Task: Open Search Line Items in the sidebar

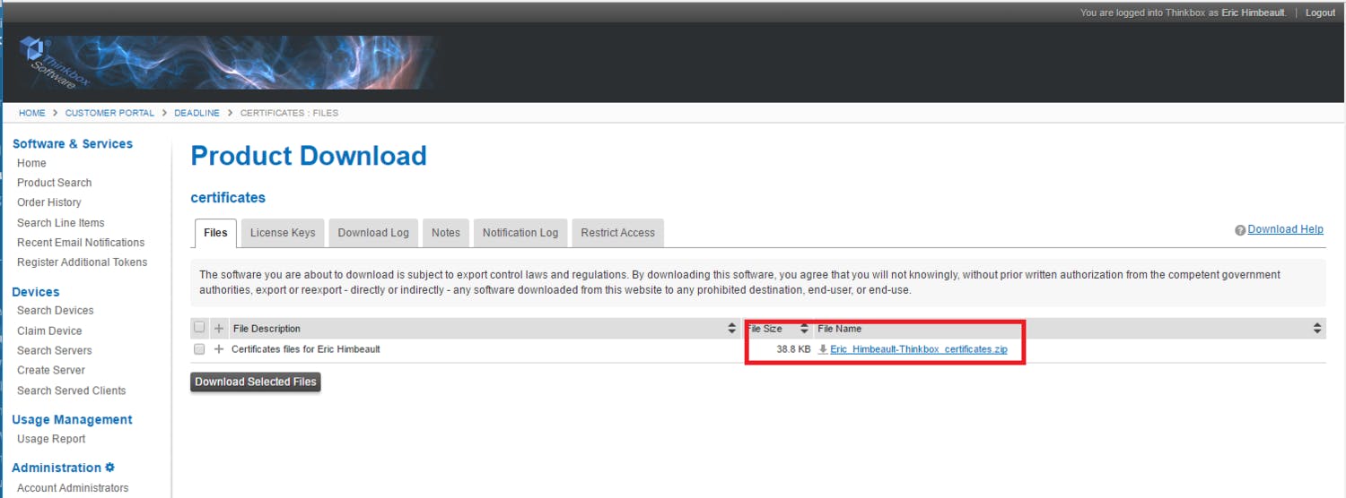Action: pos(61,223)
